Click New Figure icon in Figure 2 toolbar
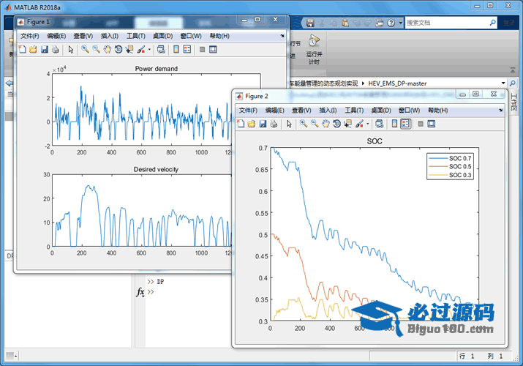 tap(241, 124)
